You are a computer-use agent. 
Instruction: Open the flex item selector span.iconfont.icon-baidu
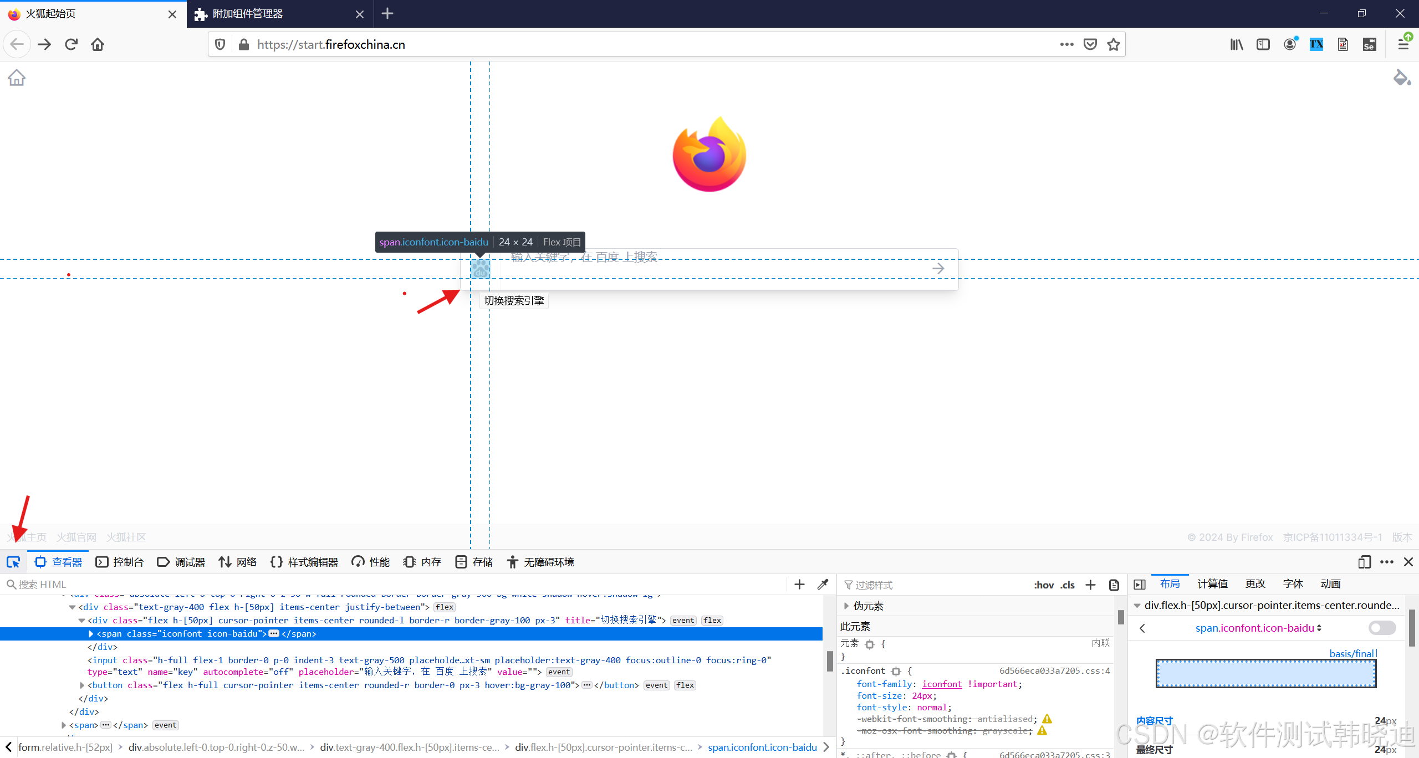pos(1258,628)
